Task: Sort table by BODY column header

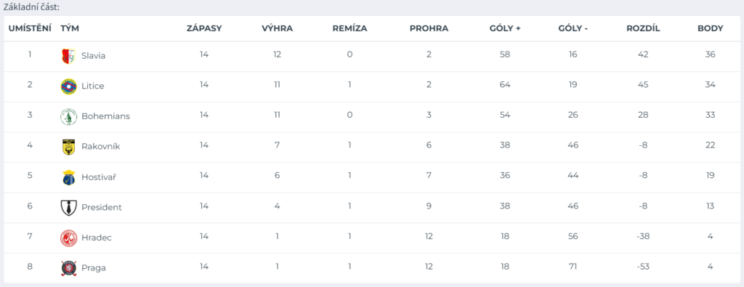Action: pos(711,28)
